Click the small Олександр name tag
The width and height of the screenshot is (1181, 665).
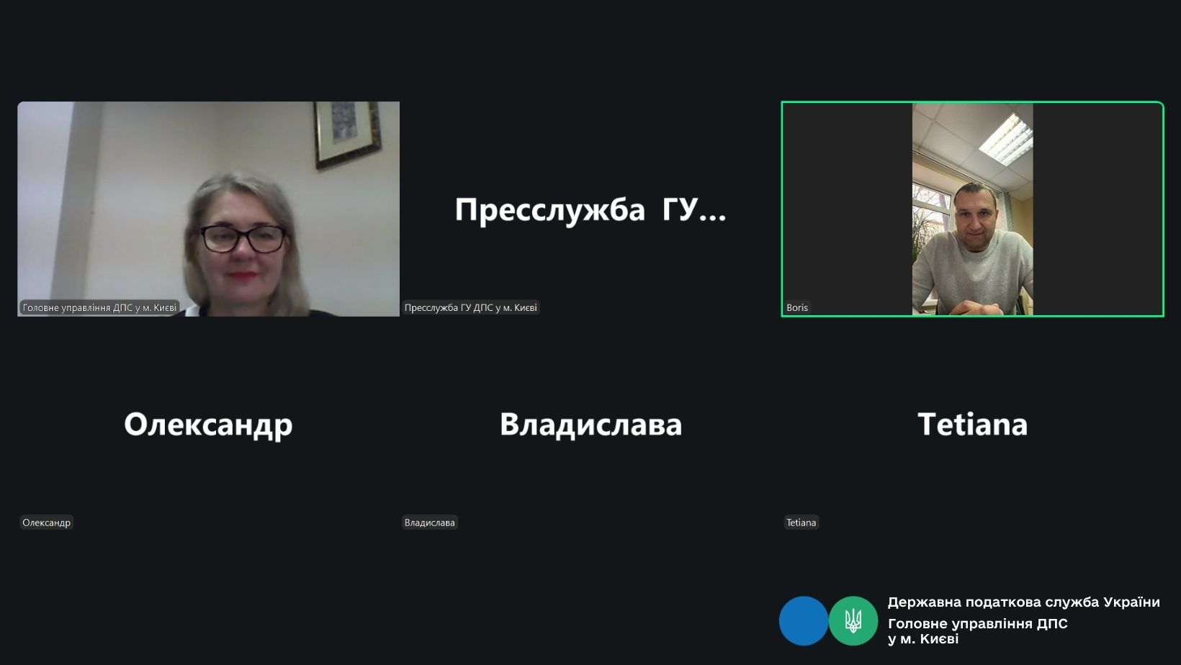[46, 522]
